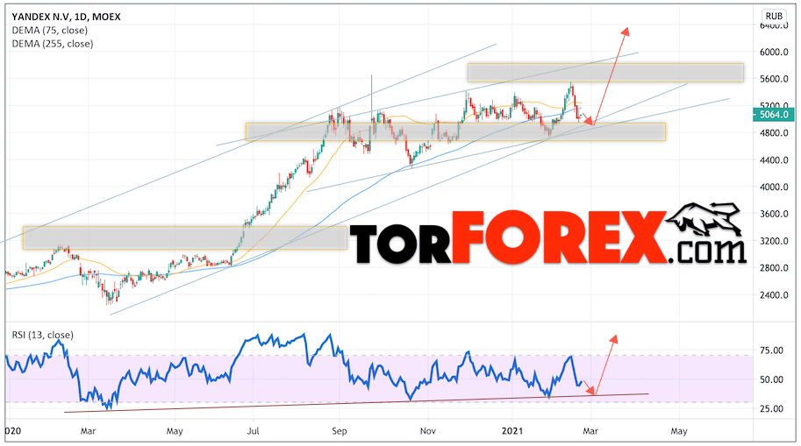The width and height of the screenshot is (801, 446).
Task: Click the 4000.0 price axis label
Action: tap(774, 188)
